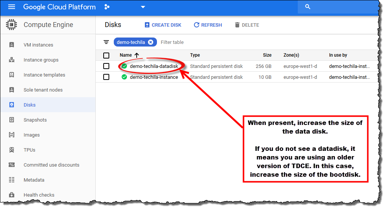Click the TPUs sidebar icon
Viewport: 386px width, 209px height.
[12, 150]
